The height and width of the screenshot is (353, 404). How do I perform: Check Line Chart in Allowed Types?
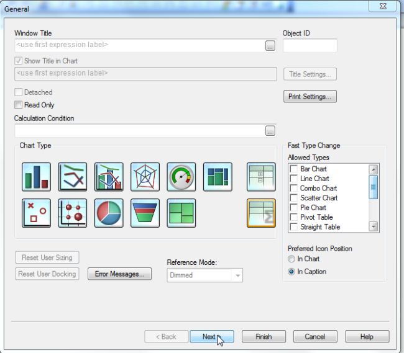pos(294,179)
